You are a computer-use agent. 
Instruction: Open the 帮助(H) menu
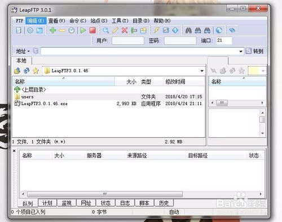162,21
